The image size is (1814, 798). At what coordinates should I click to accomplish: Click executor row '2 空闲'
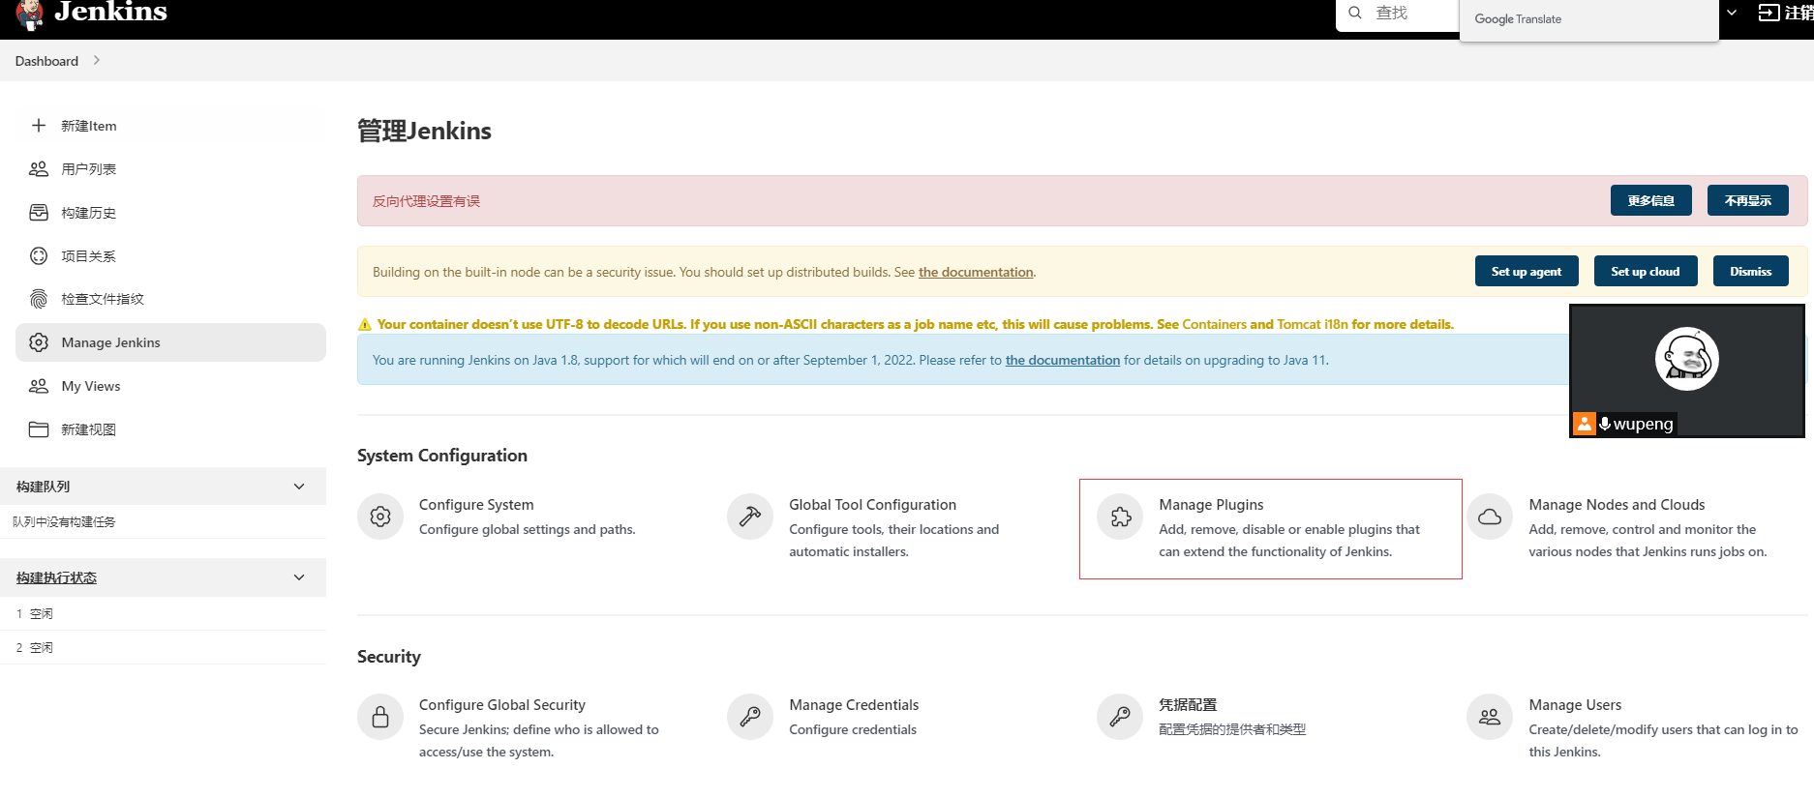click(163, 647)
